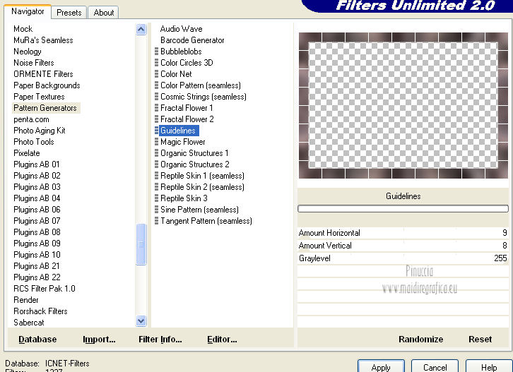
Task: Pick Paper Backgrounds category
Action: [47, 85]
